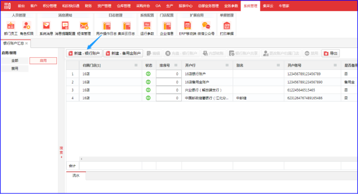Open the 财务 menu
Screen dimensions: 358x194
88,6
